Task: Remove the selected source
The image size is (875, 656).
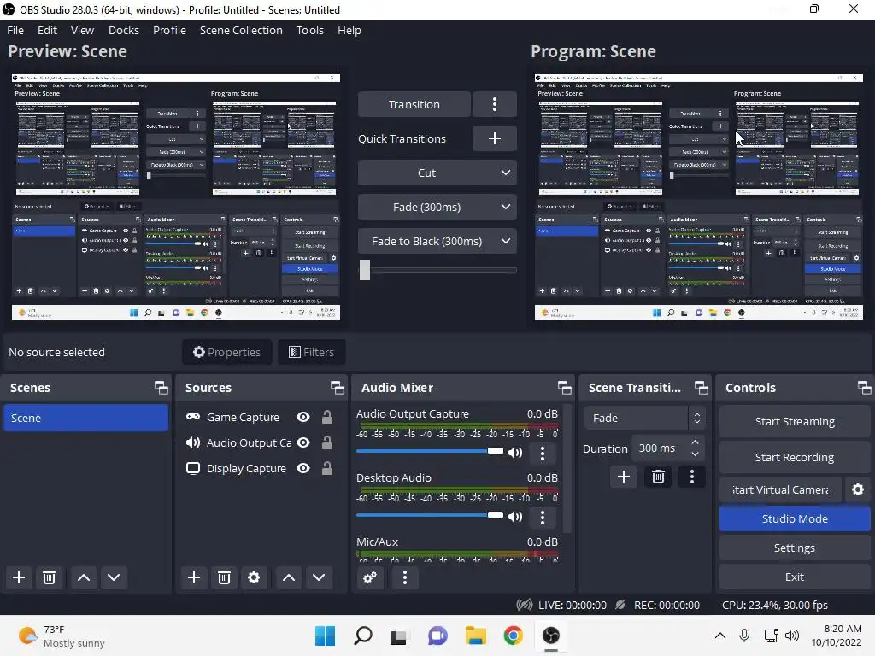Action: (225, 577)
